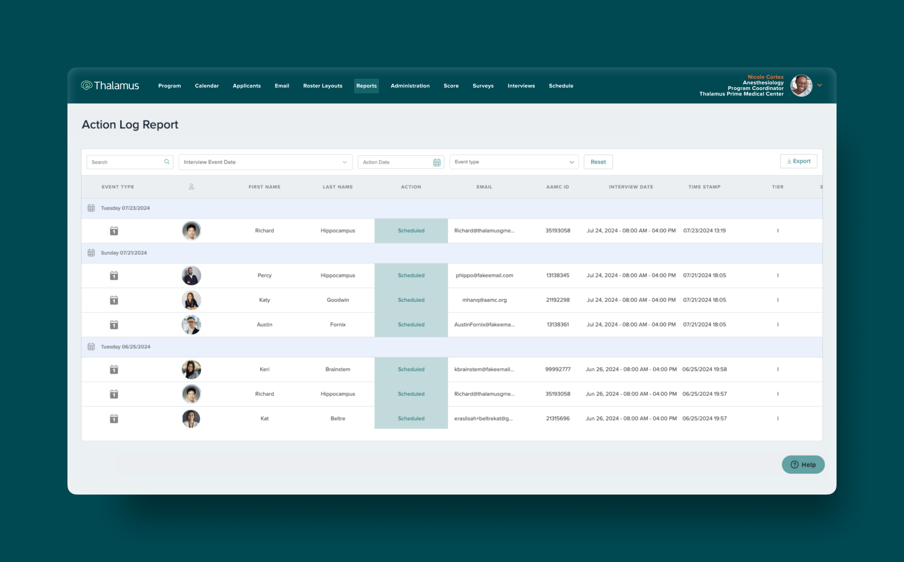Click Percy Hippocampus's profile photo

(x=191, y=275)
